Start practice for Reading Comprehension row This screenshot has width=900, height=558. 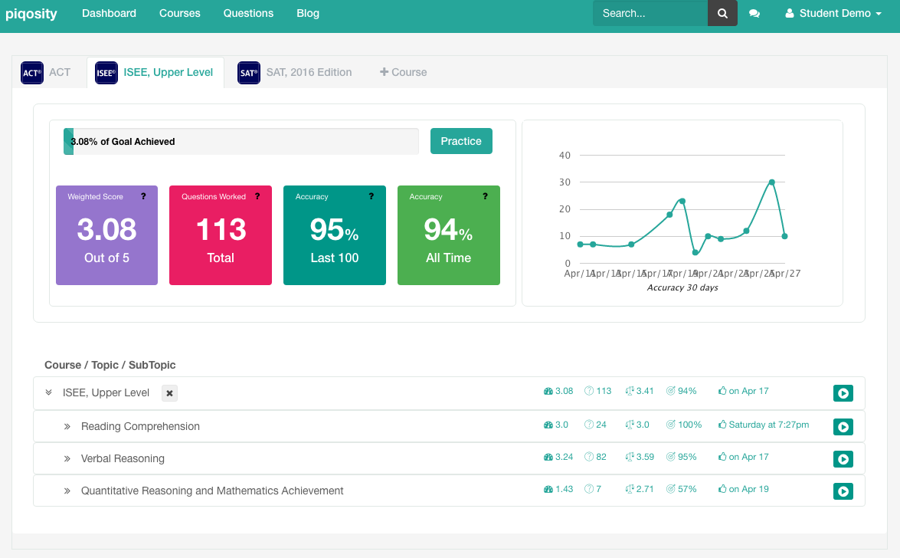[843, 427]
